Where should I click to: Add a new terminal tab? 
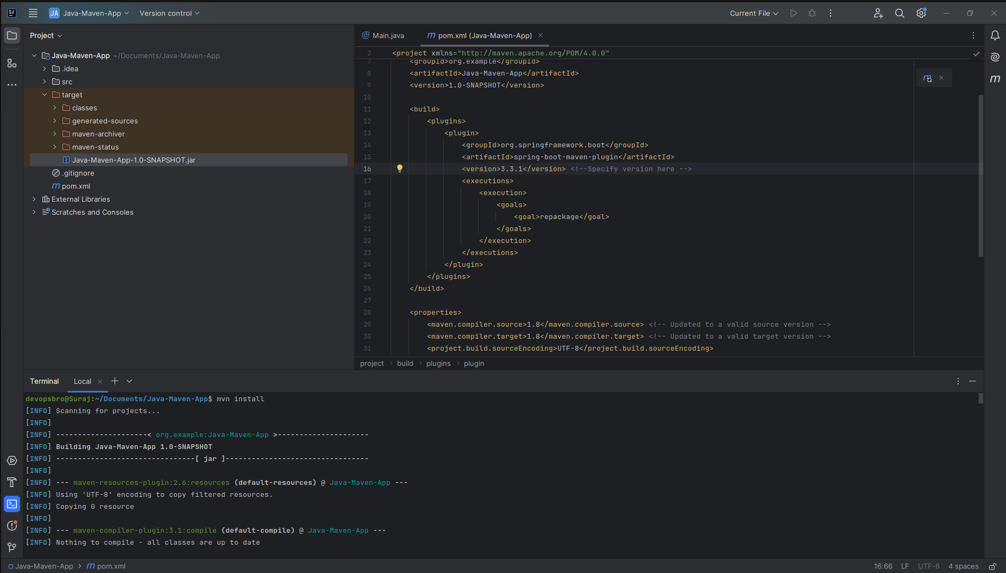(115, 381)
